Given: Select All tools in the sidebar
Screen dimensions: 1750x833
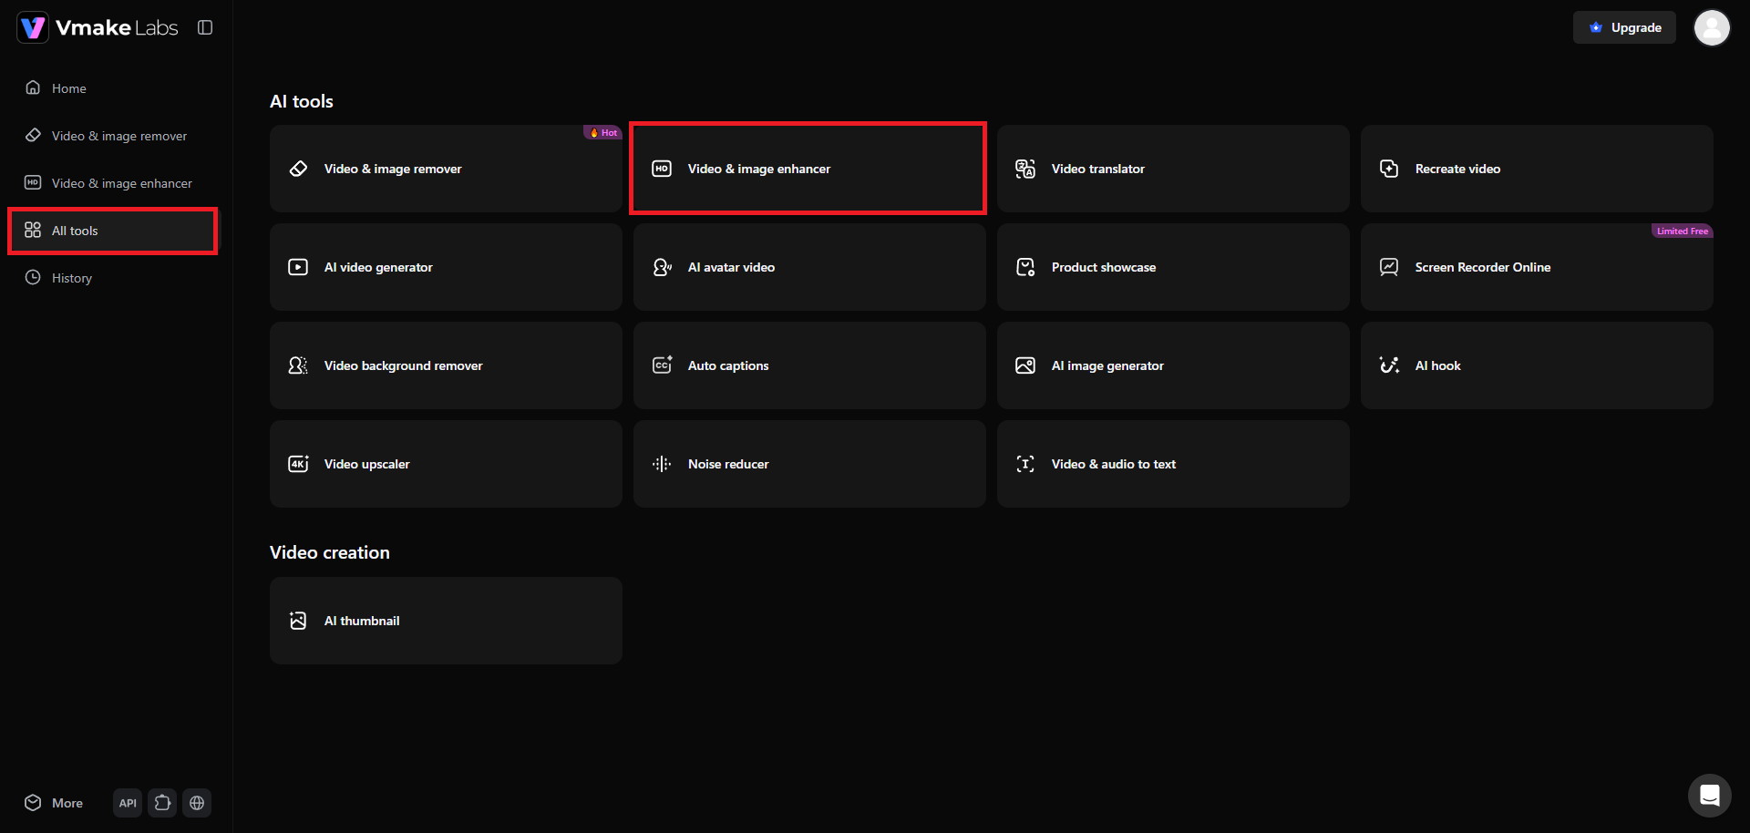Looking at the screenshot, I should (x=113, y=231).
